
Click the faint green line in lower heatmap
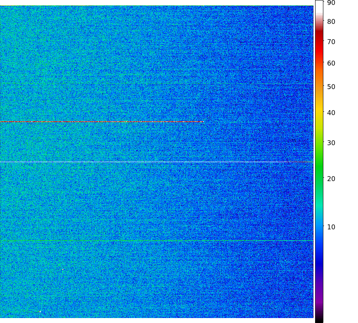(157, 240)
